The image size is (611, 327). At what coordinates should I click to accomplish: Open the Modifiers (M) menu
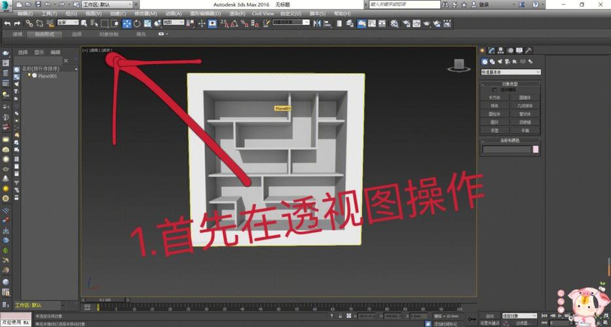pos(146,14)
